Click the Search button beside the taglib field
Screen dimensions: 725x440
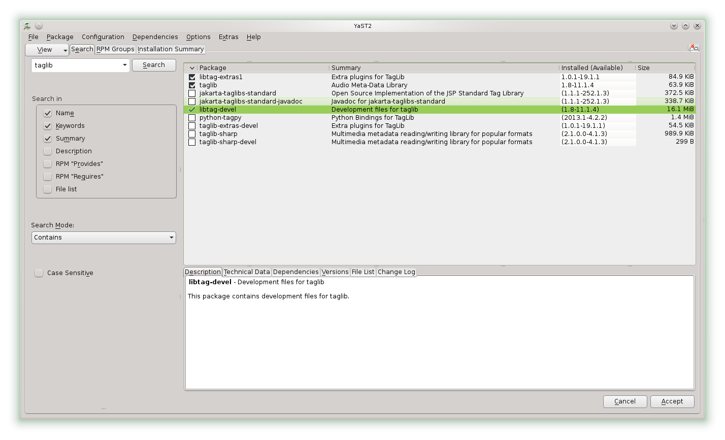tap(154, 65)
